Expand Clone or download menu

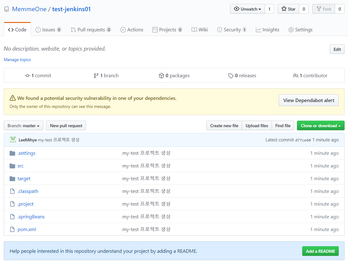click(x=320, y=126)
